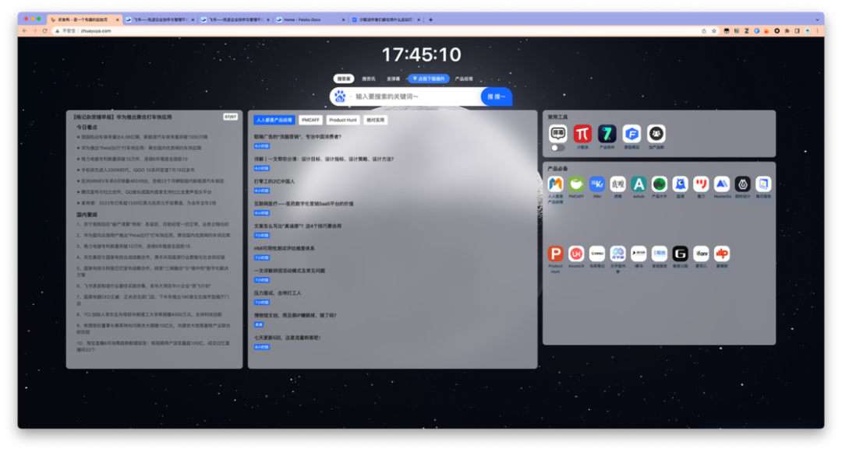Open the 弹幕 speech-bubble tool icon

(558, 133)
